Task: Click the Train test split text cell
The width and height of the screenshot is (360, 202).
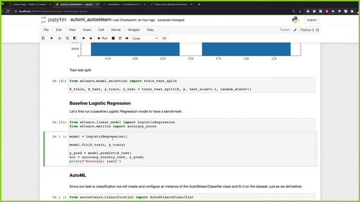Action: (80, 70)
